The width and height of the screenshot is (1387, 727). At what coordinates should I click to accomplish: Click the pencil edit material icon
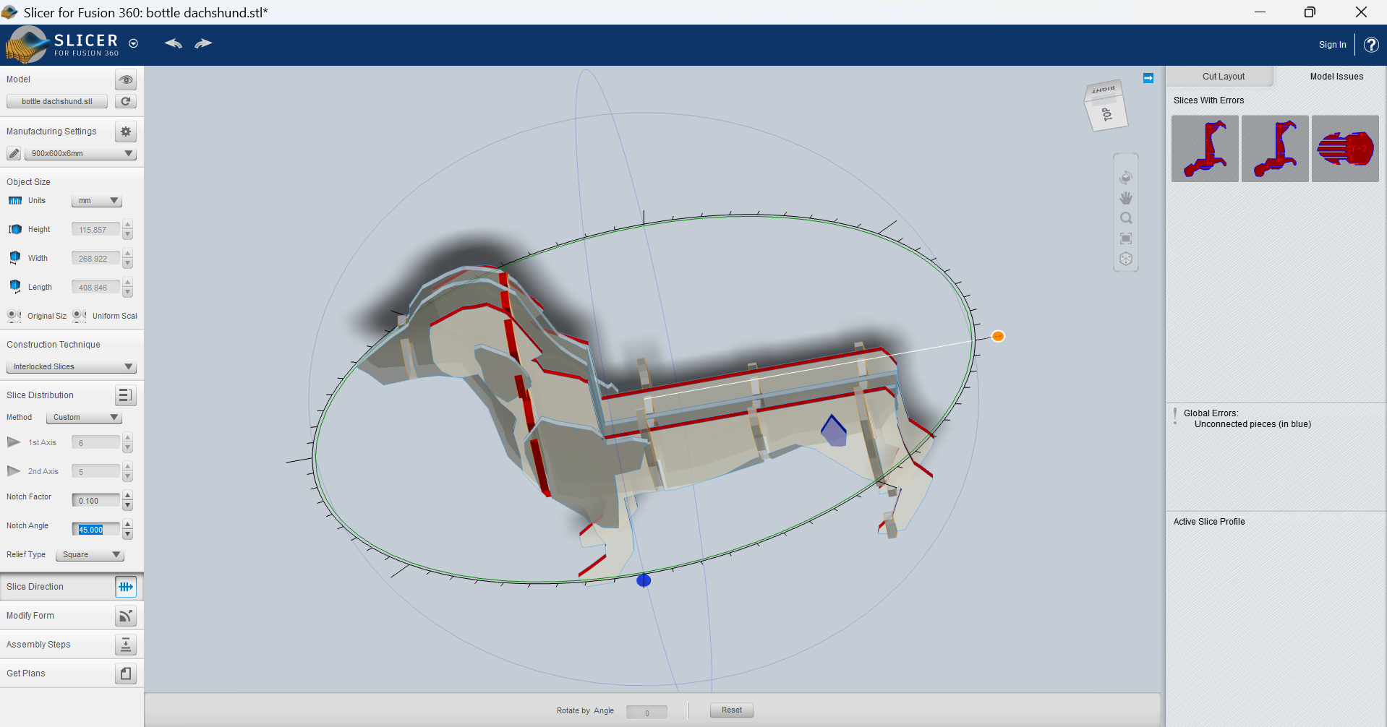pyautogui.click(x=14, y=153)
